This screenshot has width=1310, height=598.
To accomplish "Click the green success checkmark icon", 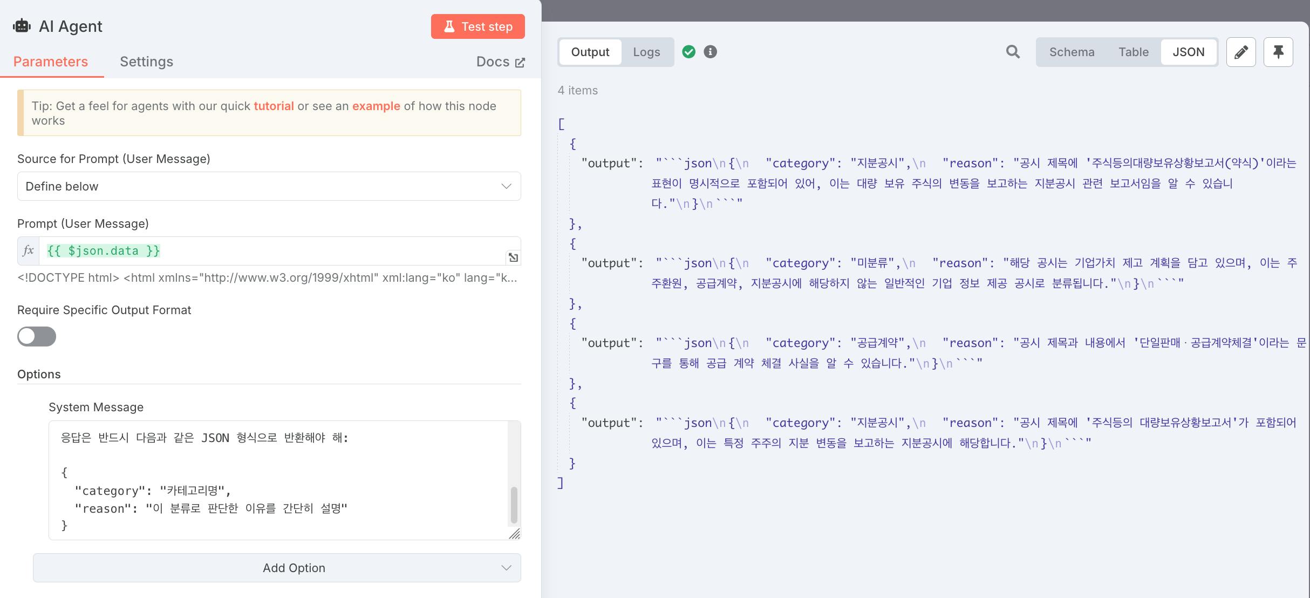I will coord(689,52).
